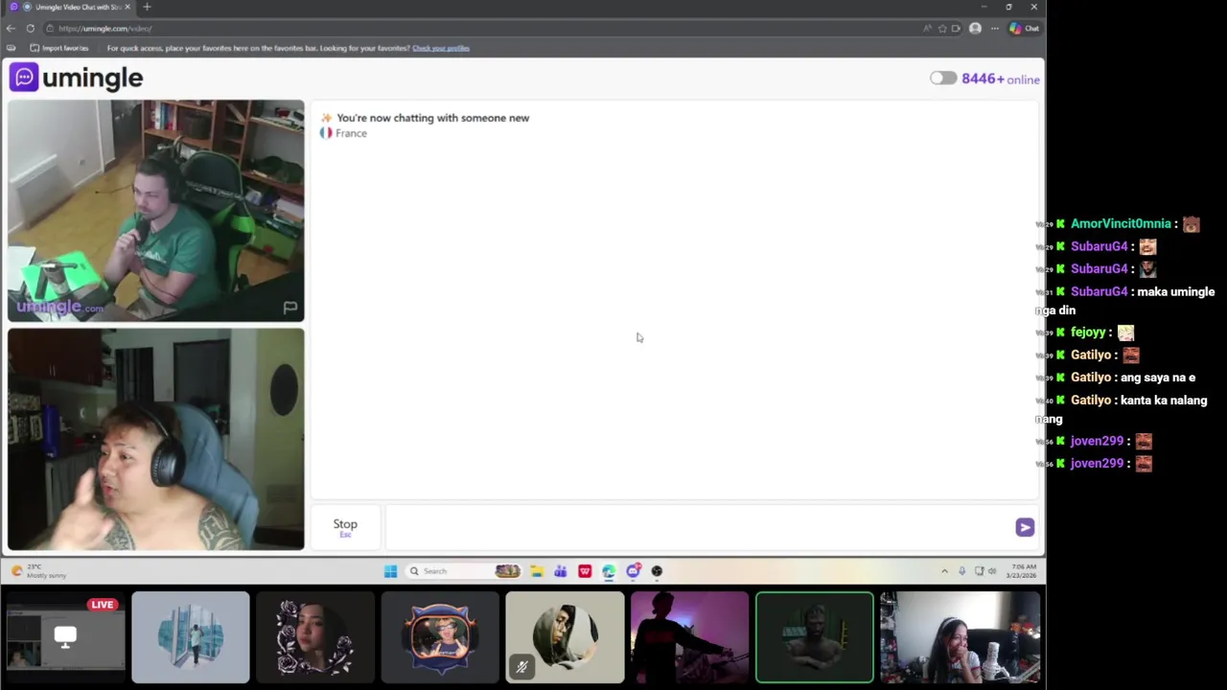Click Gatilyo's message 'ang saya na e'
The height and width of the screenshot is (690, 1227).
tap(1158, 378)
